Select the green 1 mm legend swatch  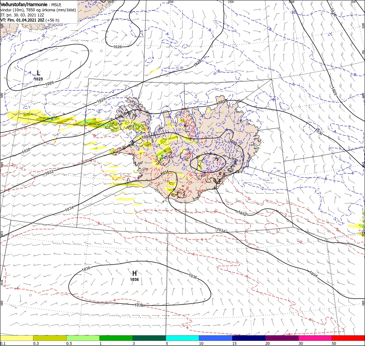[x=116, y=338]
